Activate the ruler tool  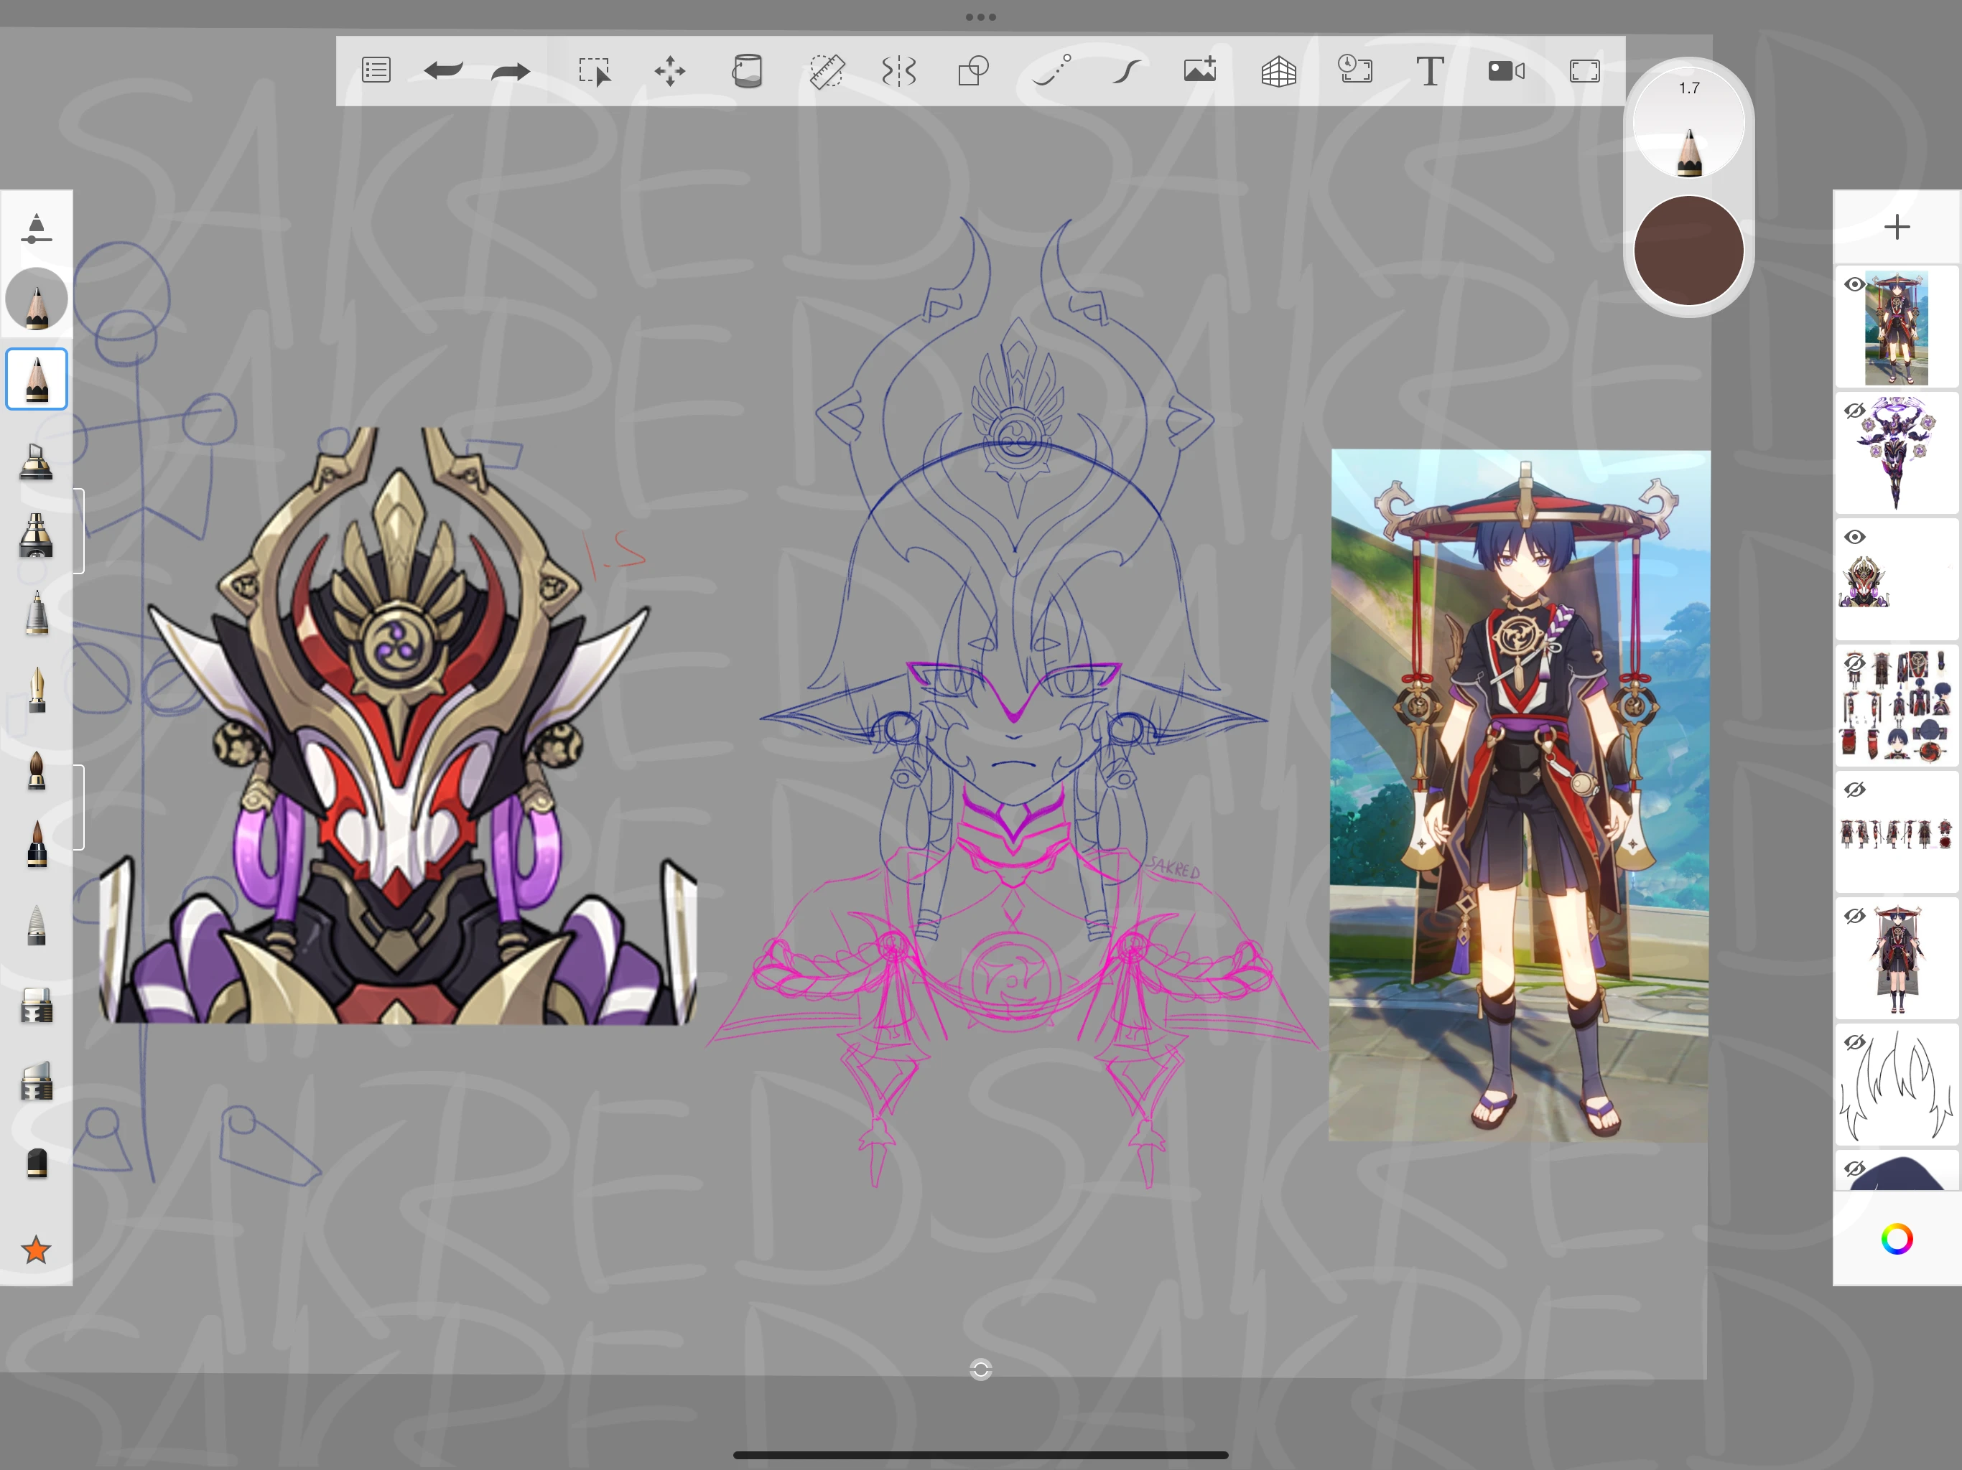click(826, 71)
